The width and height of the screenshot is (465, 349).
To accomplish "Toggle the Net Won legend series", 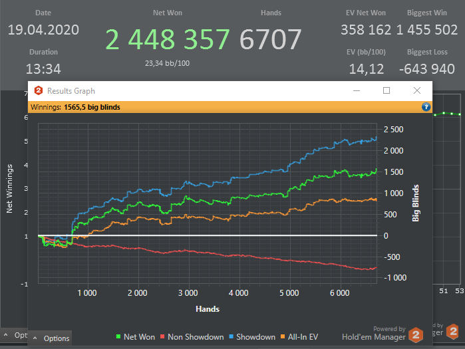I will (x=136, y=337).
